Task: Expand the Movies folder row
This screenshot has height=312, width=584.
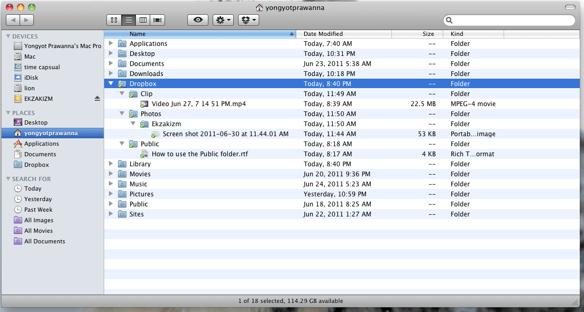Action: [x=111, y=174]
